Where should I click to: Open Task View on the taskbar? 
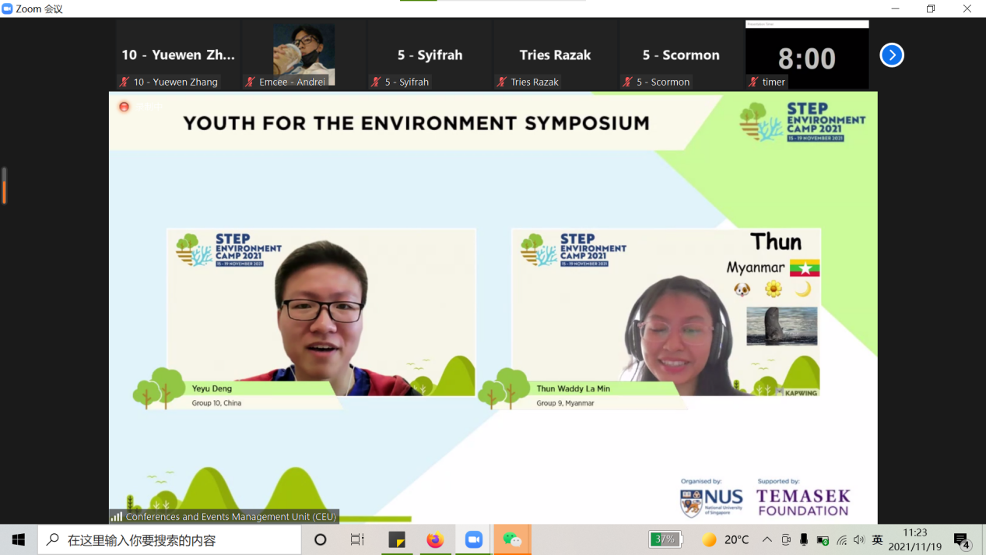pos(357,539)
